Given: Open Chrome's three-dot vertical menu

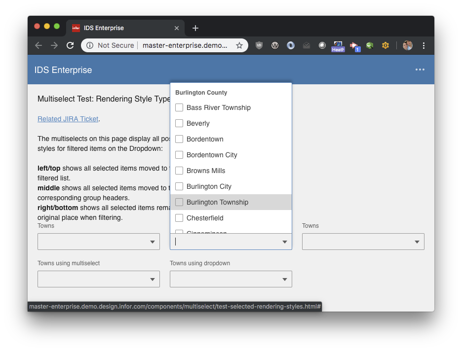Looking at the screenshot, I should 423,45.
